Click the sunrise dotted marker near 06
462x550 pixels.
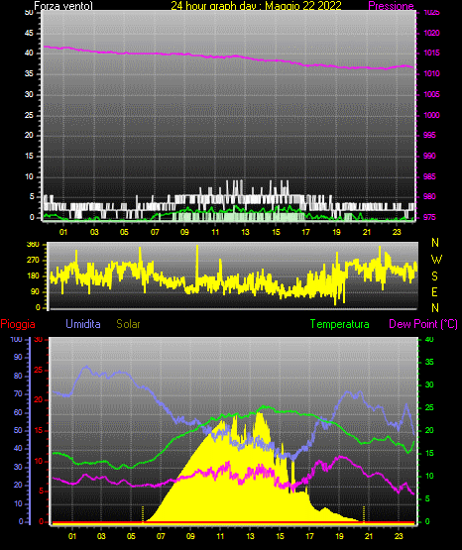click(x=143, y=514)
